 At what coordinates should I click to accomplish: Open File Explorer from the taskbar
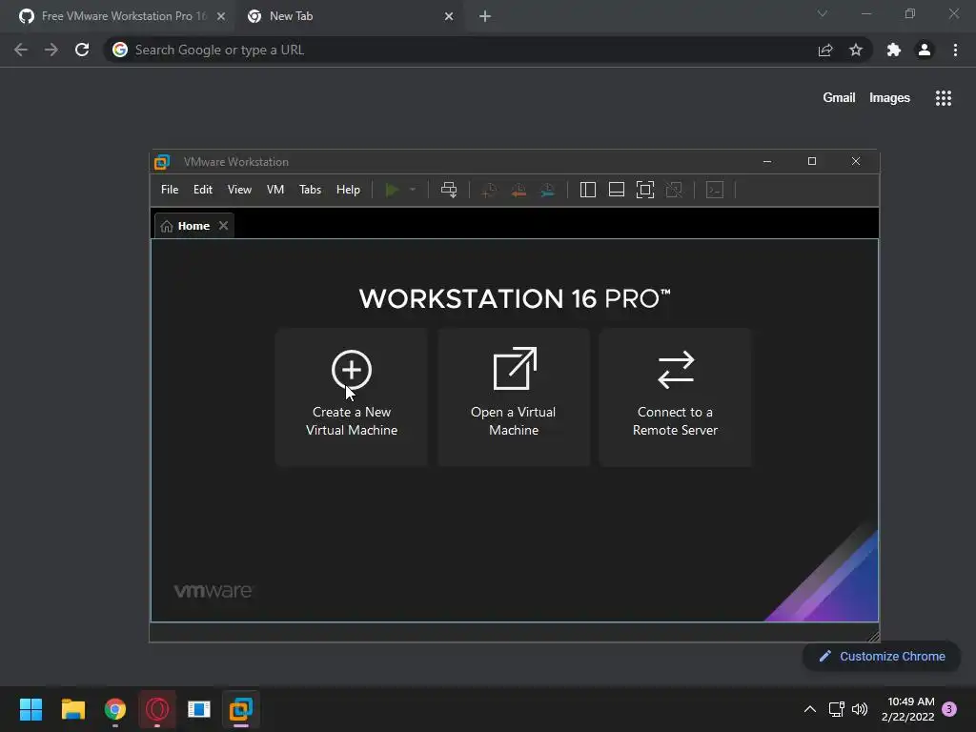(x=72, y=709)
